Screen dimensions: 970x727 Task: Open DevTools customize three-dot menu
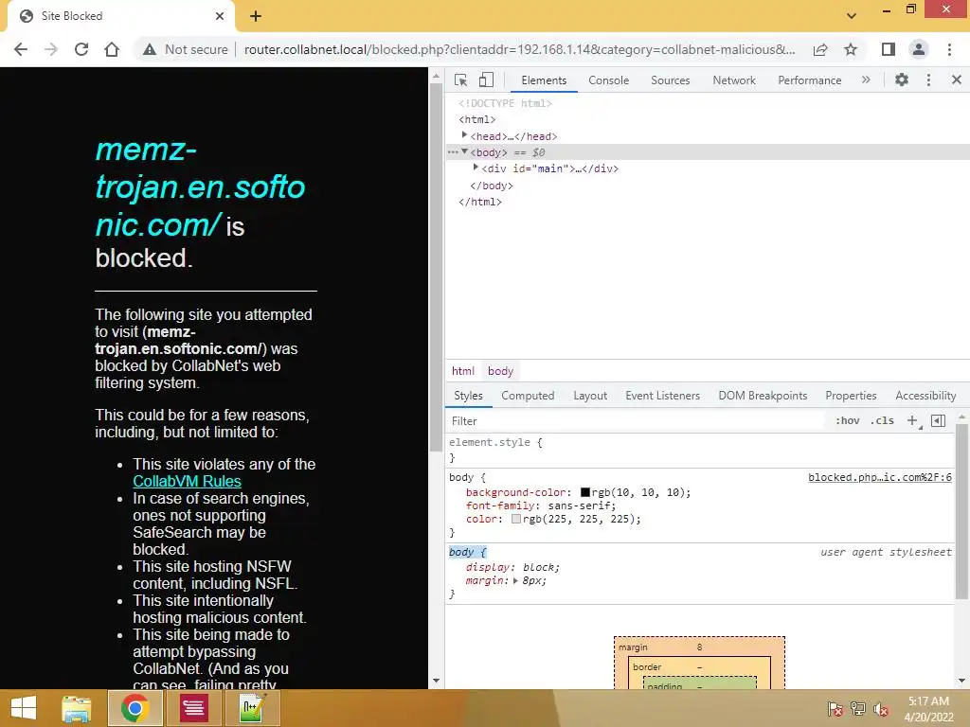click(x=928, y=80)
